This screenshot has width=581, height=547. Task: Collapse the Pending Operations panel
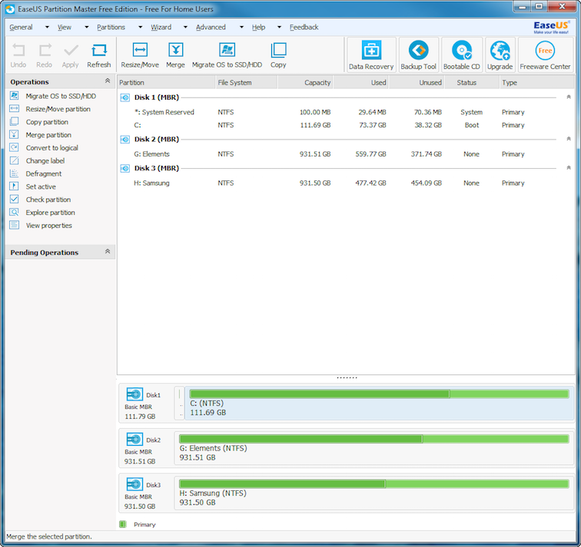(x=108, y=252)
